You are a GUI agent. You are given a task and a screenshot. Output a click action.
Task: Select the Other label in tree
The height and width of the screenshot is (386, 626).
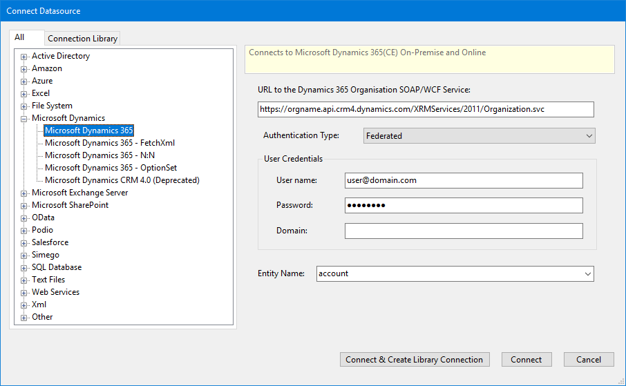click(x=42, y=316)
